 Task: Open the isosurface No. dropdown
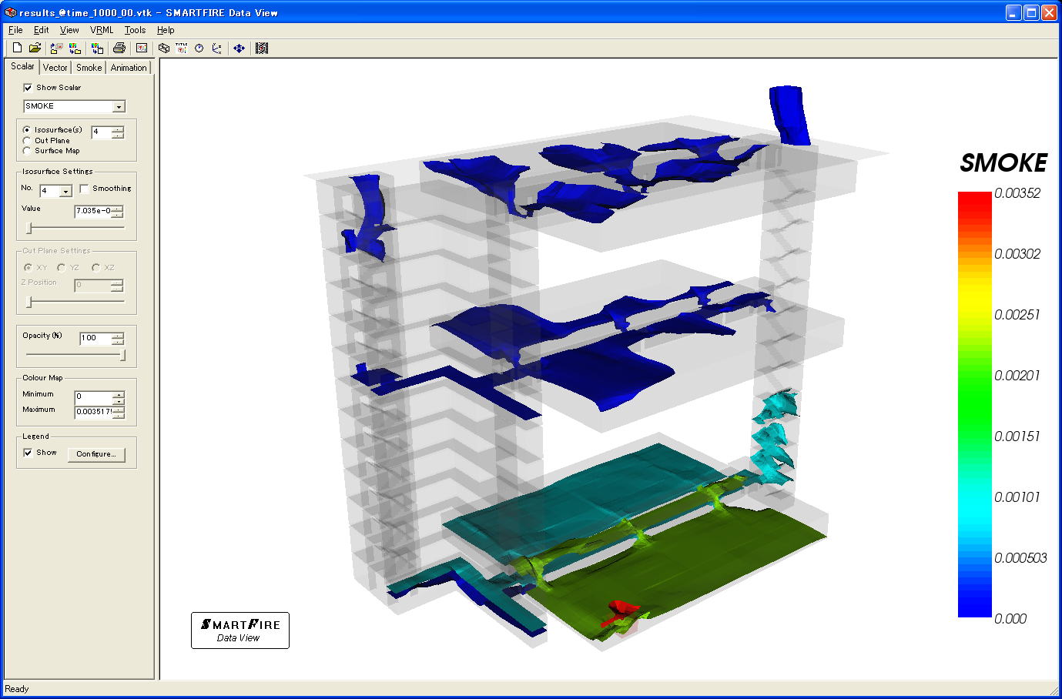[65, 191]
